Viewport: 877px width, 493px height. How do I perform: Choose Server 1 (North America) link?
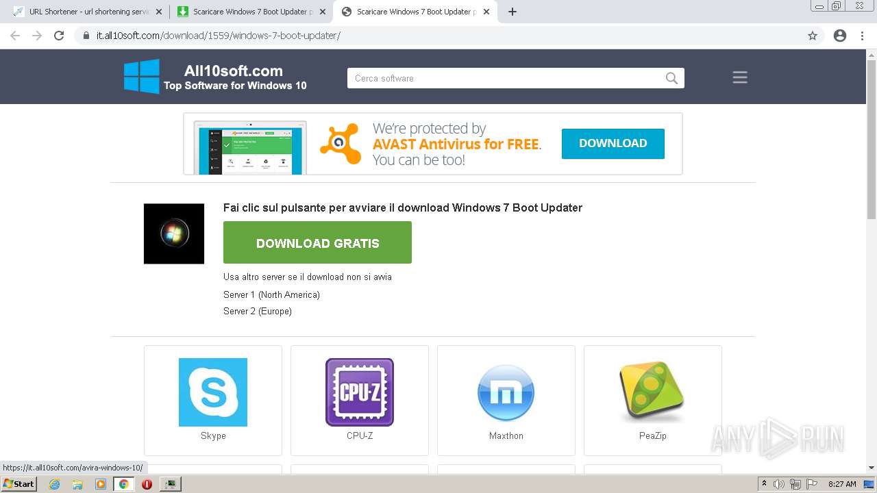coord(271,294)
